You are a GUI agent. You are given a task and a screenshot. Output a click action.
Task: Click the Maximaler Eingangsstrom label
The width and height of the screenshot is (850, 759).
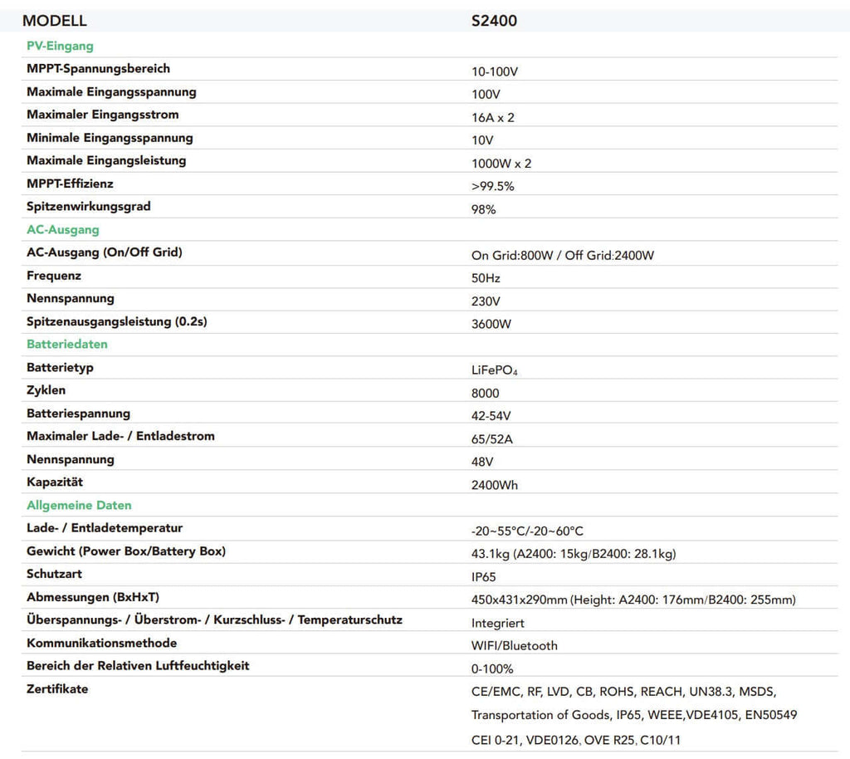[x=102, y=115]
